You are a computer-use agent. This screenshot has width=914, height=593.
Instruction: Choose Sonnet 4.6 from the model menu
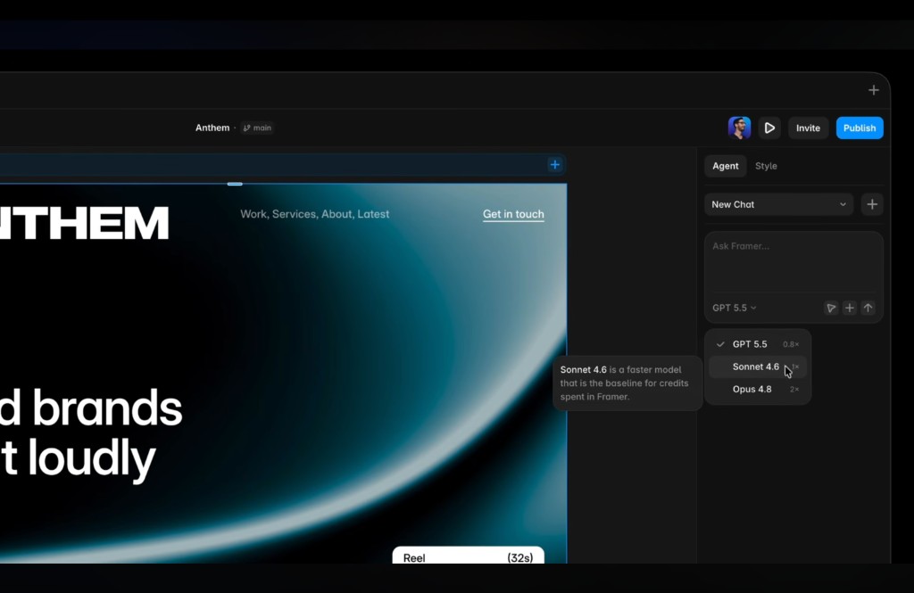(758, 367)
